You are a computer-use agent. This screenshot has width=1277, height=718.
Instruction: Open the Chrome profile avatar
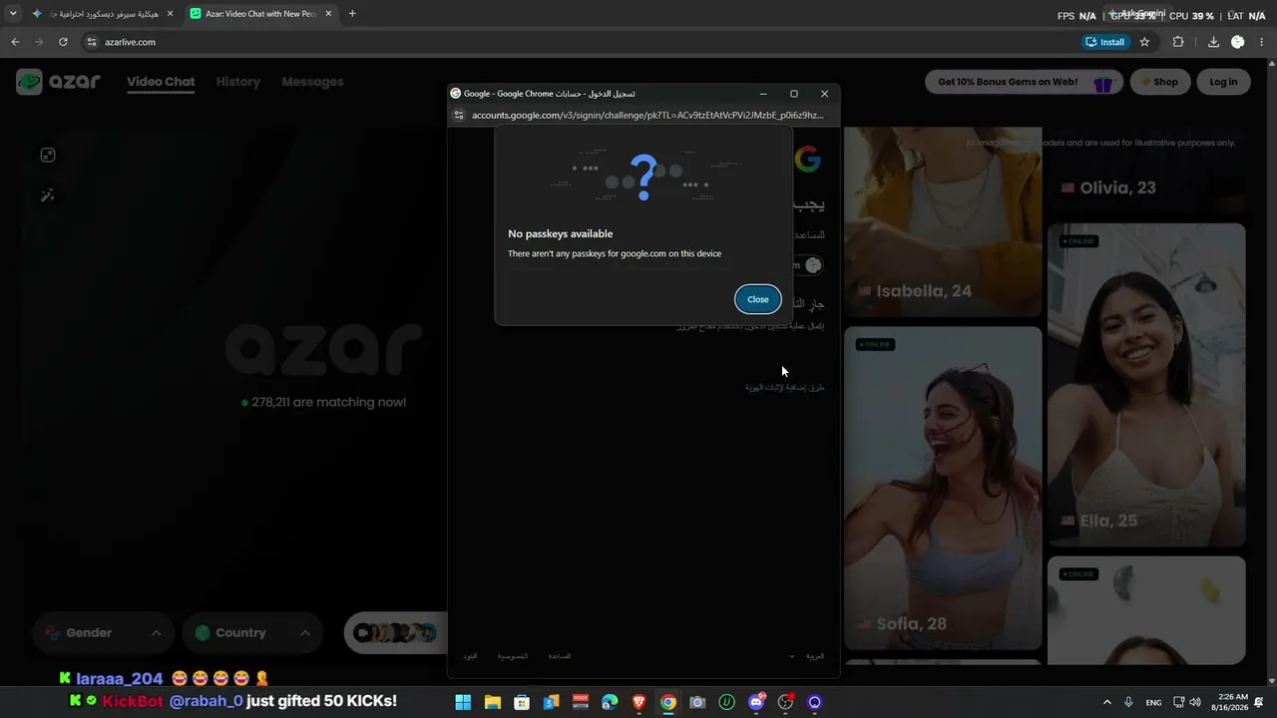tap(1238, 42)
